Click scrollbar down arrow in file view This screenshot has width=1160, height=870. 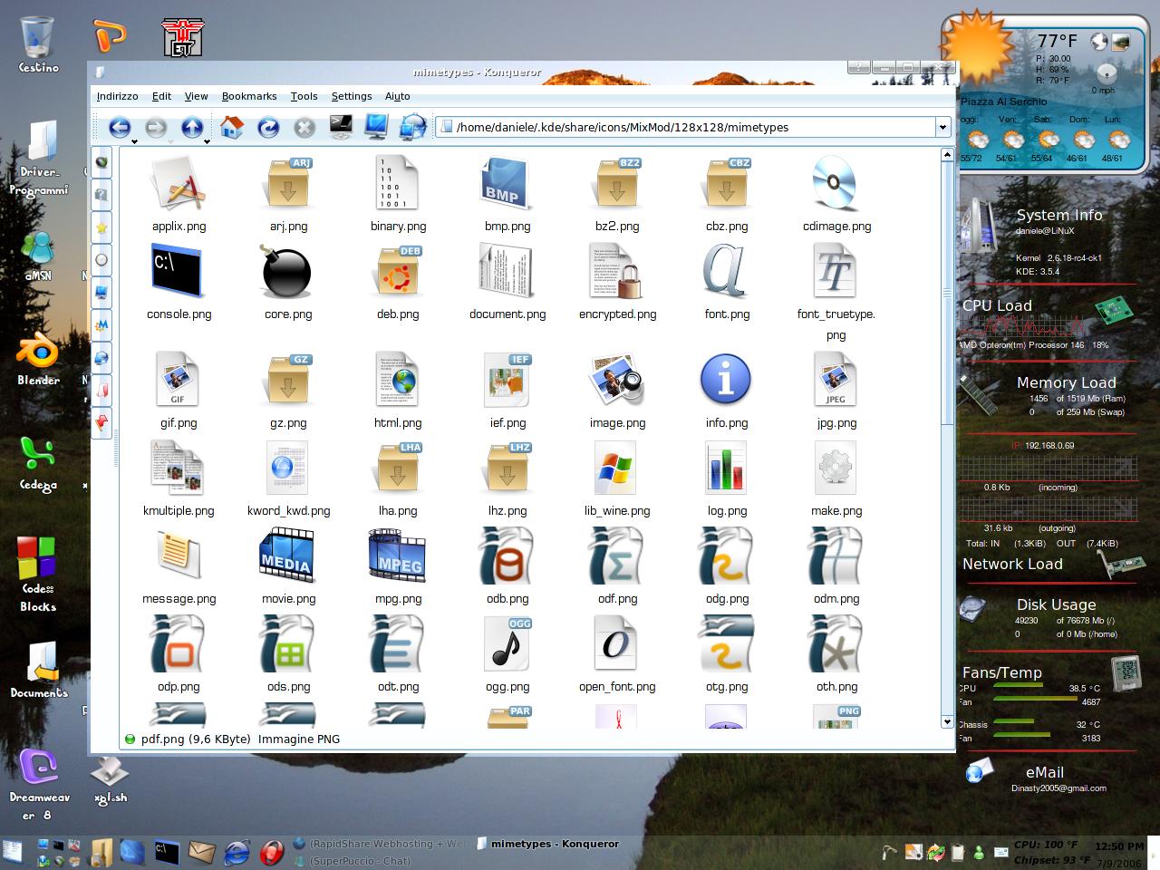(x=947, y=722)
